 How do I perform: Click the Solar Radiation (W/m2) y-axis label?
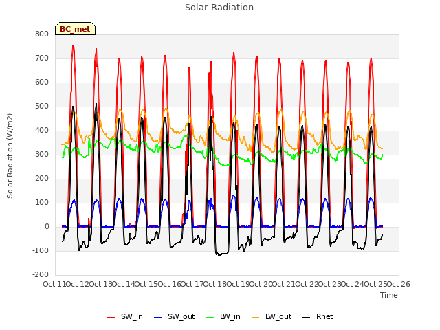coord(10,156)
